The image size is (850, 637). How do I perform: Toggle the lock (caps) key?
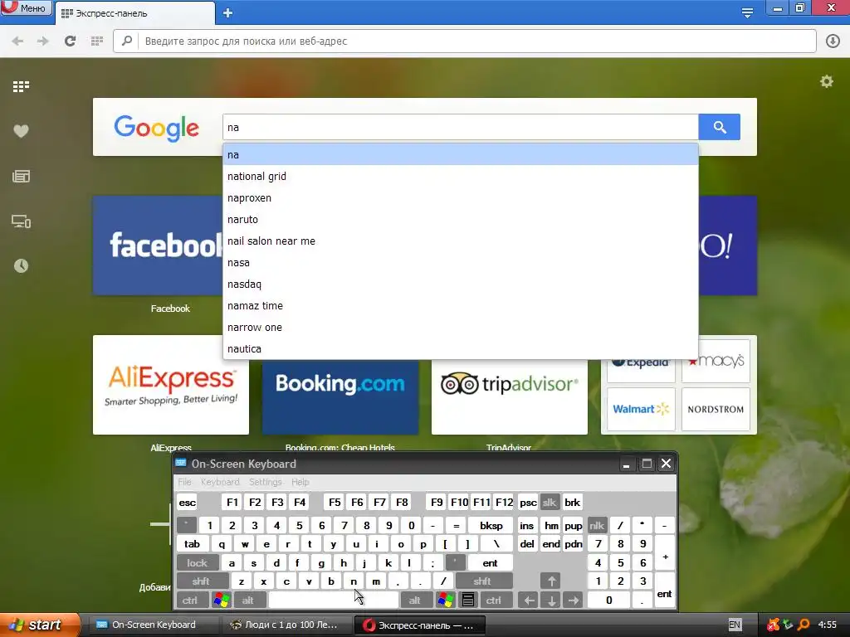click(198, 563)
